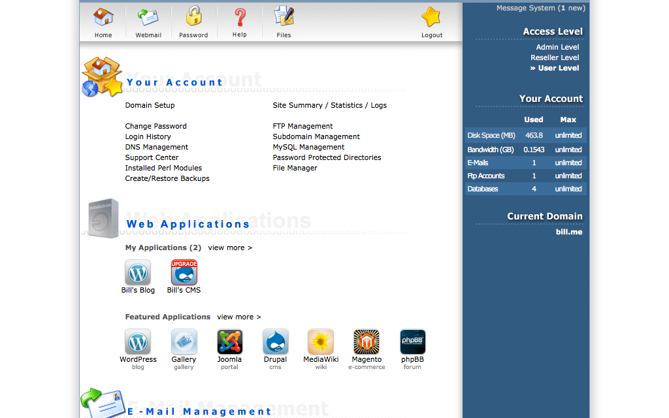View more Featured Applications
Viewport: 669px width, 418px height.
(x=239, y=317)
